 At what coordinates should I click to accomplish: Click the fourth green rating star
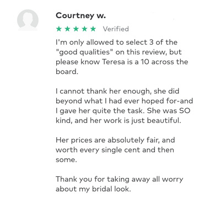pyautogui.click(x=85, y=29)
